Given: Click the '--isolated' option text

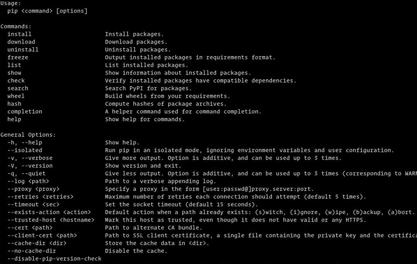Looking at the screenshot, I should (x=24, y=150).
